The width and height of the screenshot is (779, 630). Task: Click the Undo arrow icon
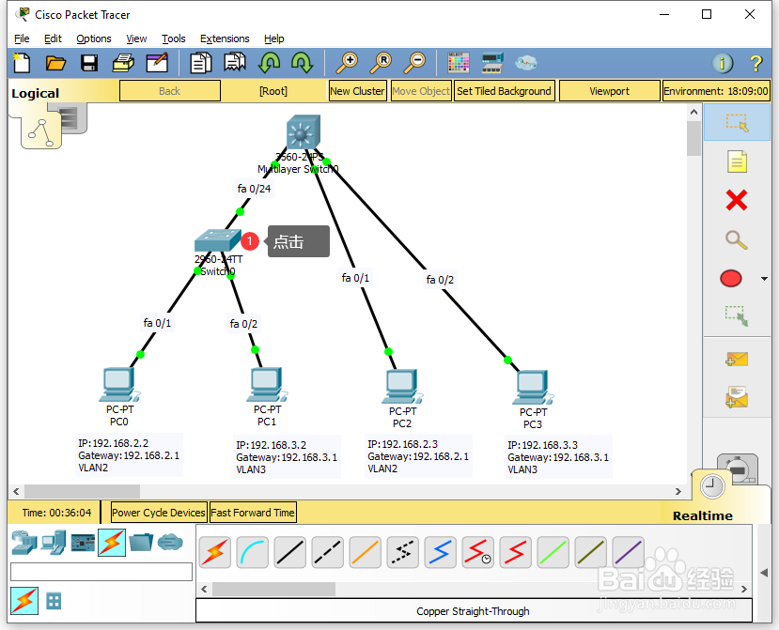tap(270, 63)
